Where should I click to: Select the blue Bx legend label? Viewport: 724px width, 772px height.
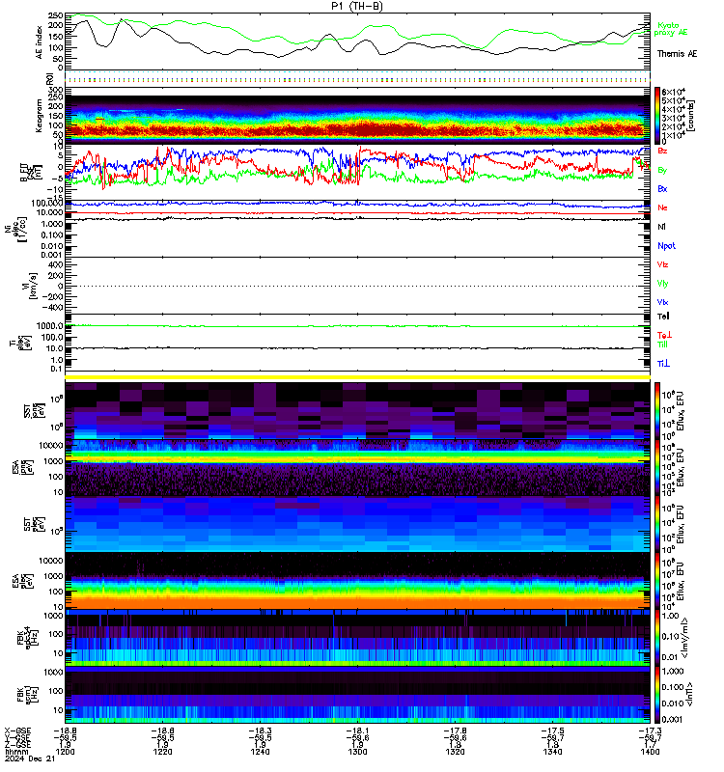coord(662,189)
